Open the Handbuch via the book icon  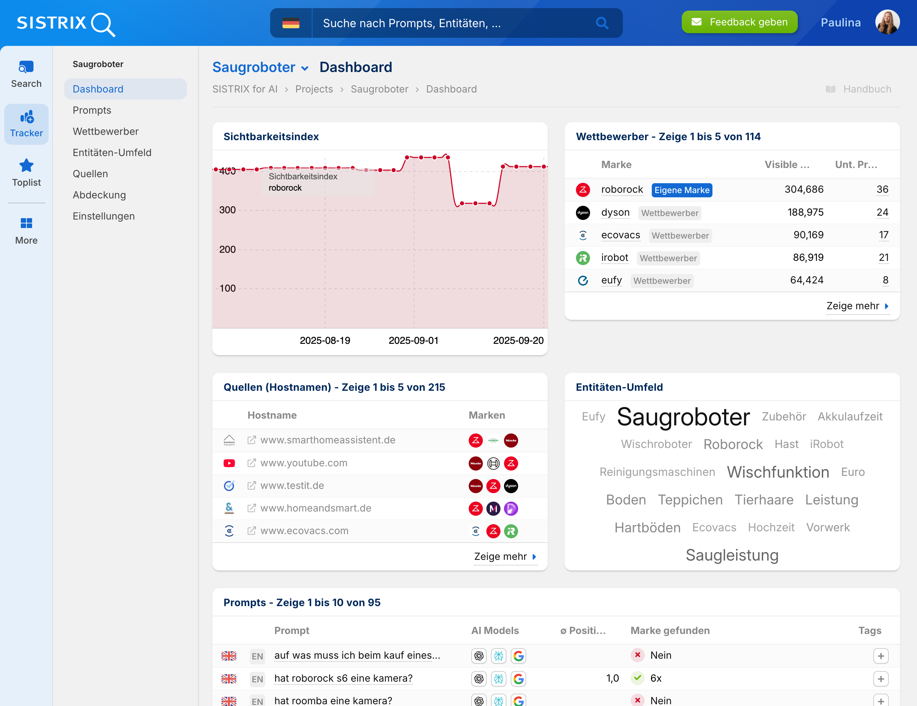point(831,89)
